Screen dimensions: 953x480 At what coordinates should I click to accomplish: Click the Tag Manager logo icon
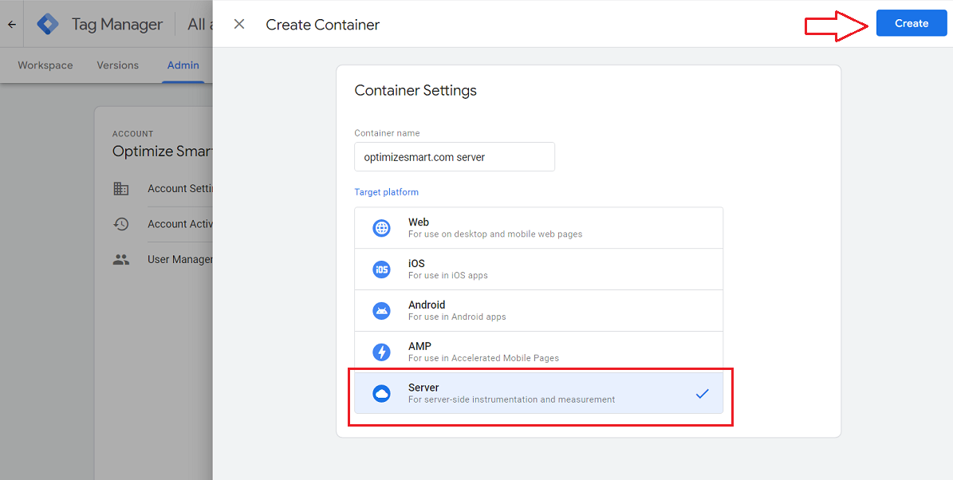tap(49, 24)
